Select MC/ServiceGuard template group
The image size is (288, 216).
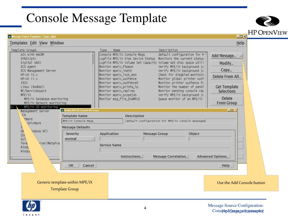(33, 91)
